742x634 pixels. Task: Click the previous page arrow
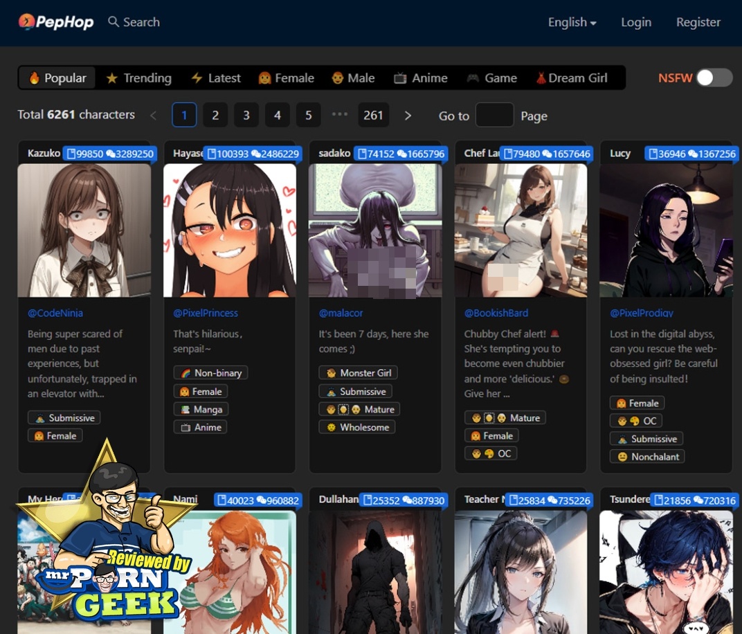[x=154, y=115]
